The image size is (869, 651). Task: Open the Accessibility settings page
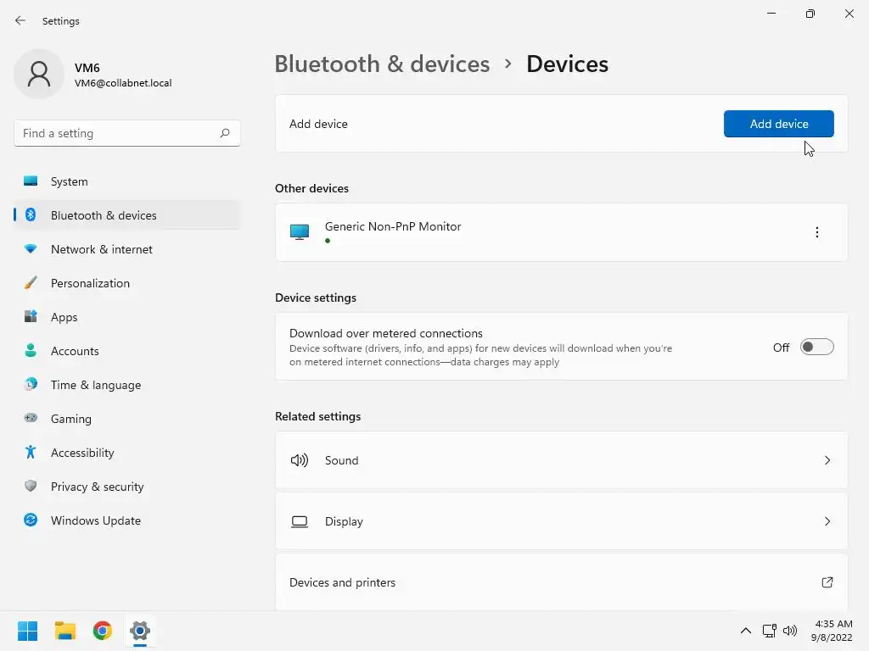point(82,453)
